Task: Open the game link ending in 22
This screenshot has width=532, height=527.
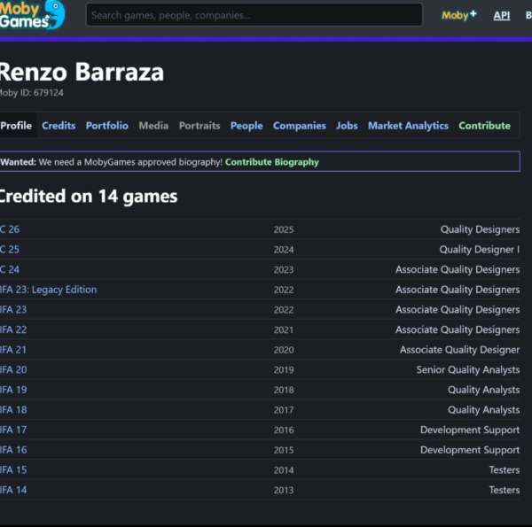Action: pos(13,329)
